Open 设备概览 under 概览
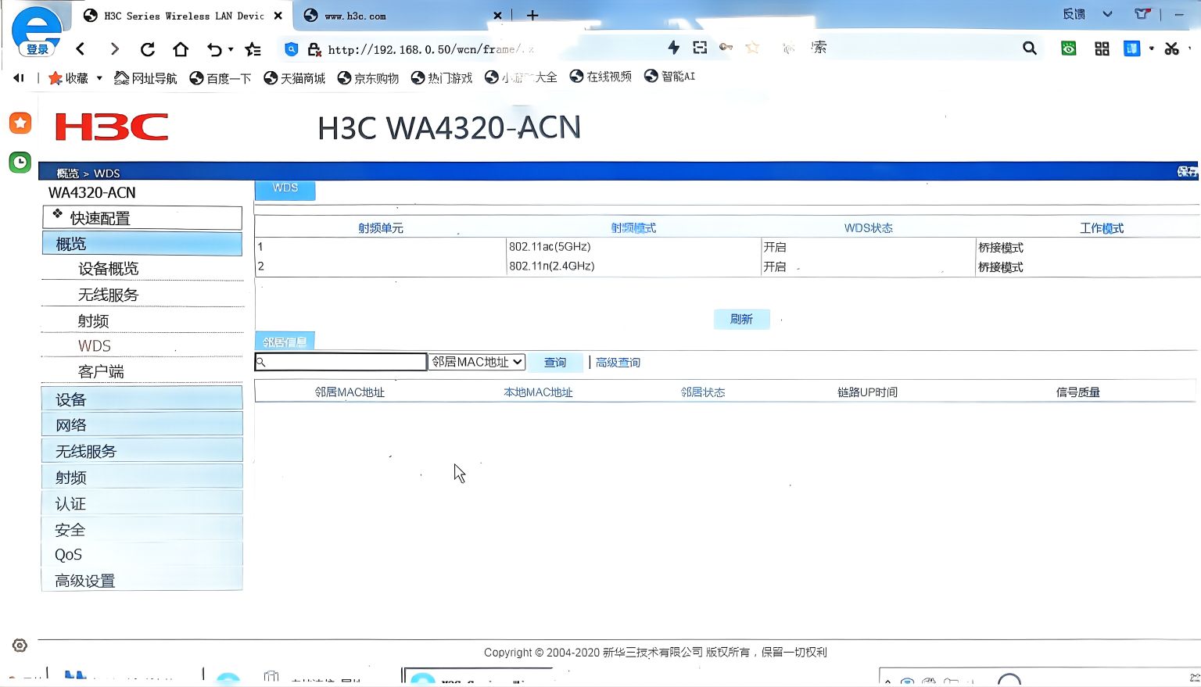1201x687 pixels. tap(108, 269)
